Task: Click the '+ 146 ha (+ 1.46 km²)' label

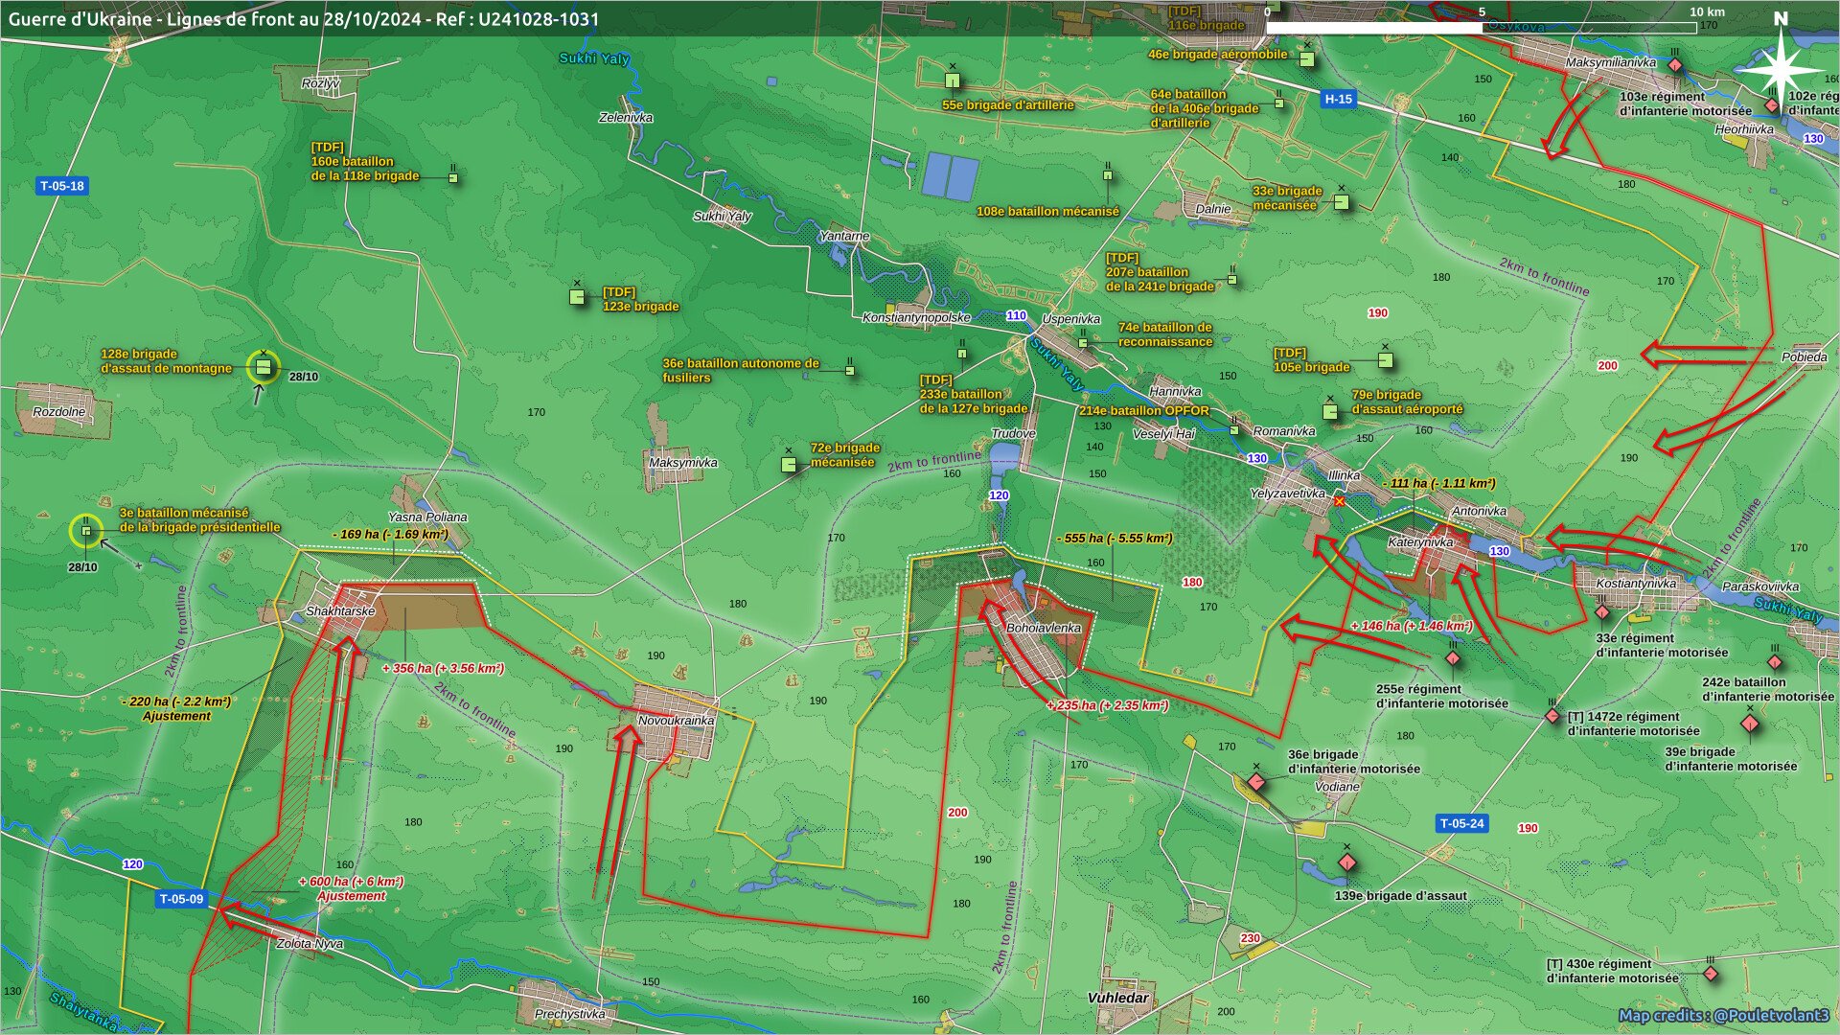Action: pos(1412,626)
